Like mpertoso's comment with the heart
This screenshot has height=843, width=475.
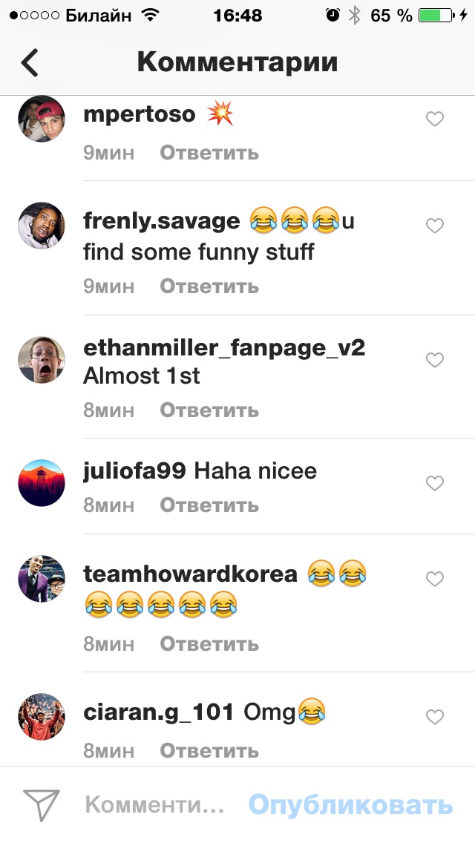click(435, 119)
